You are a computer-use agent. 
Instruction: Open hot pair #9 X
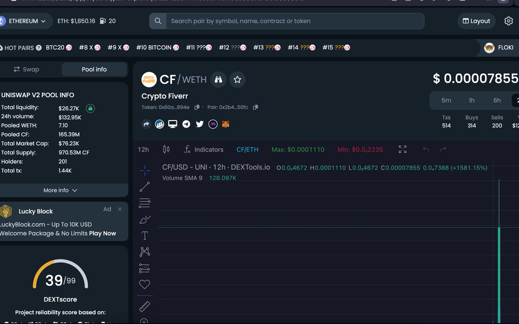(119, 48)
